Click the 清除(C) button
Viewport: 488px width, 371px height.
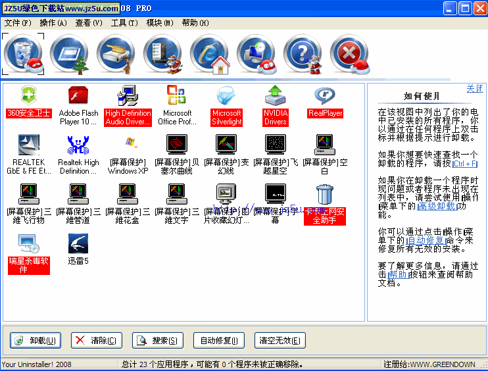[x=97, y=341]
